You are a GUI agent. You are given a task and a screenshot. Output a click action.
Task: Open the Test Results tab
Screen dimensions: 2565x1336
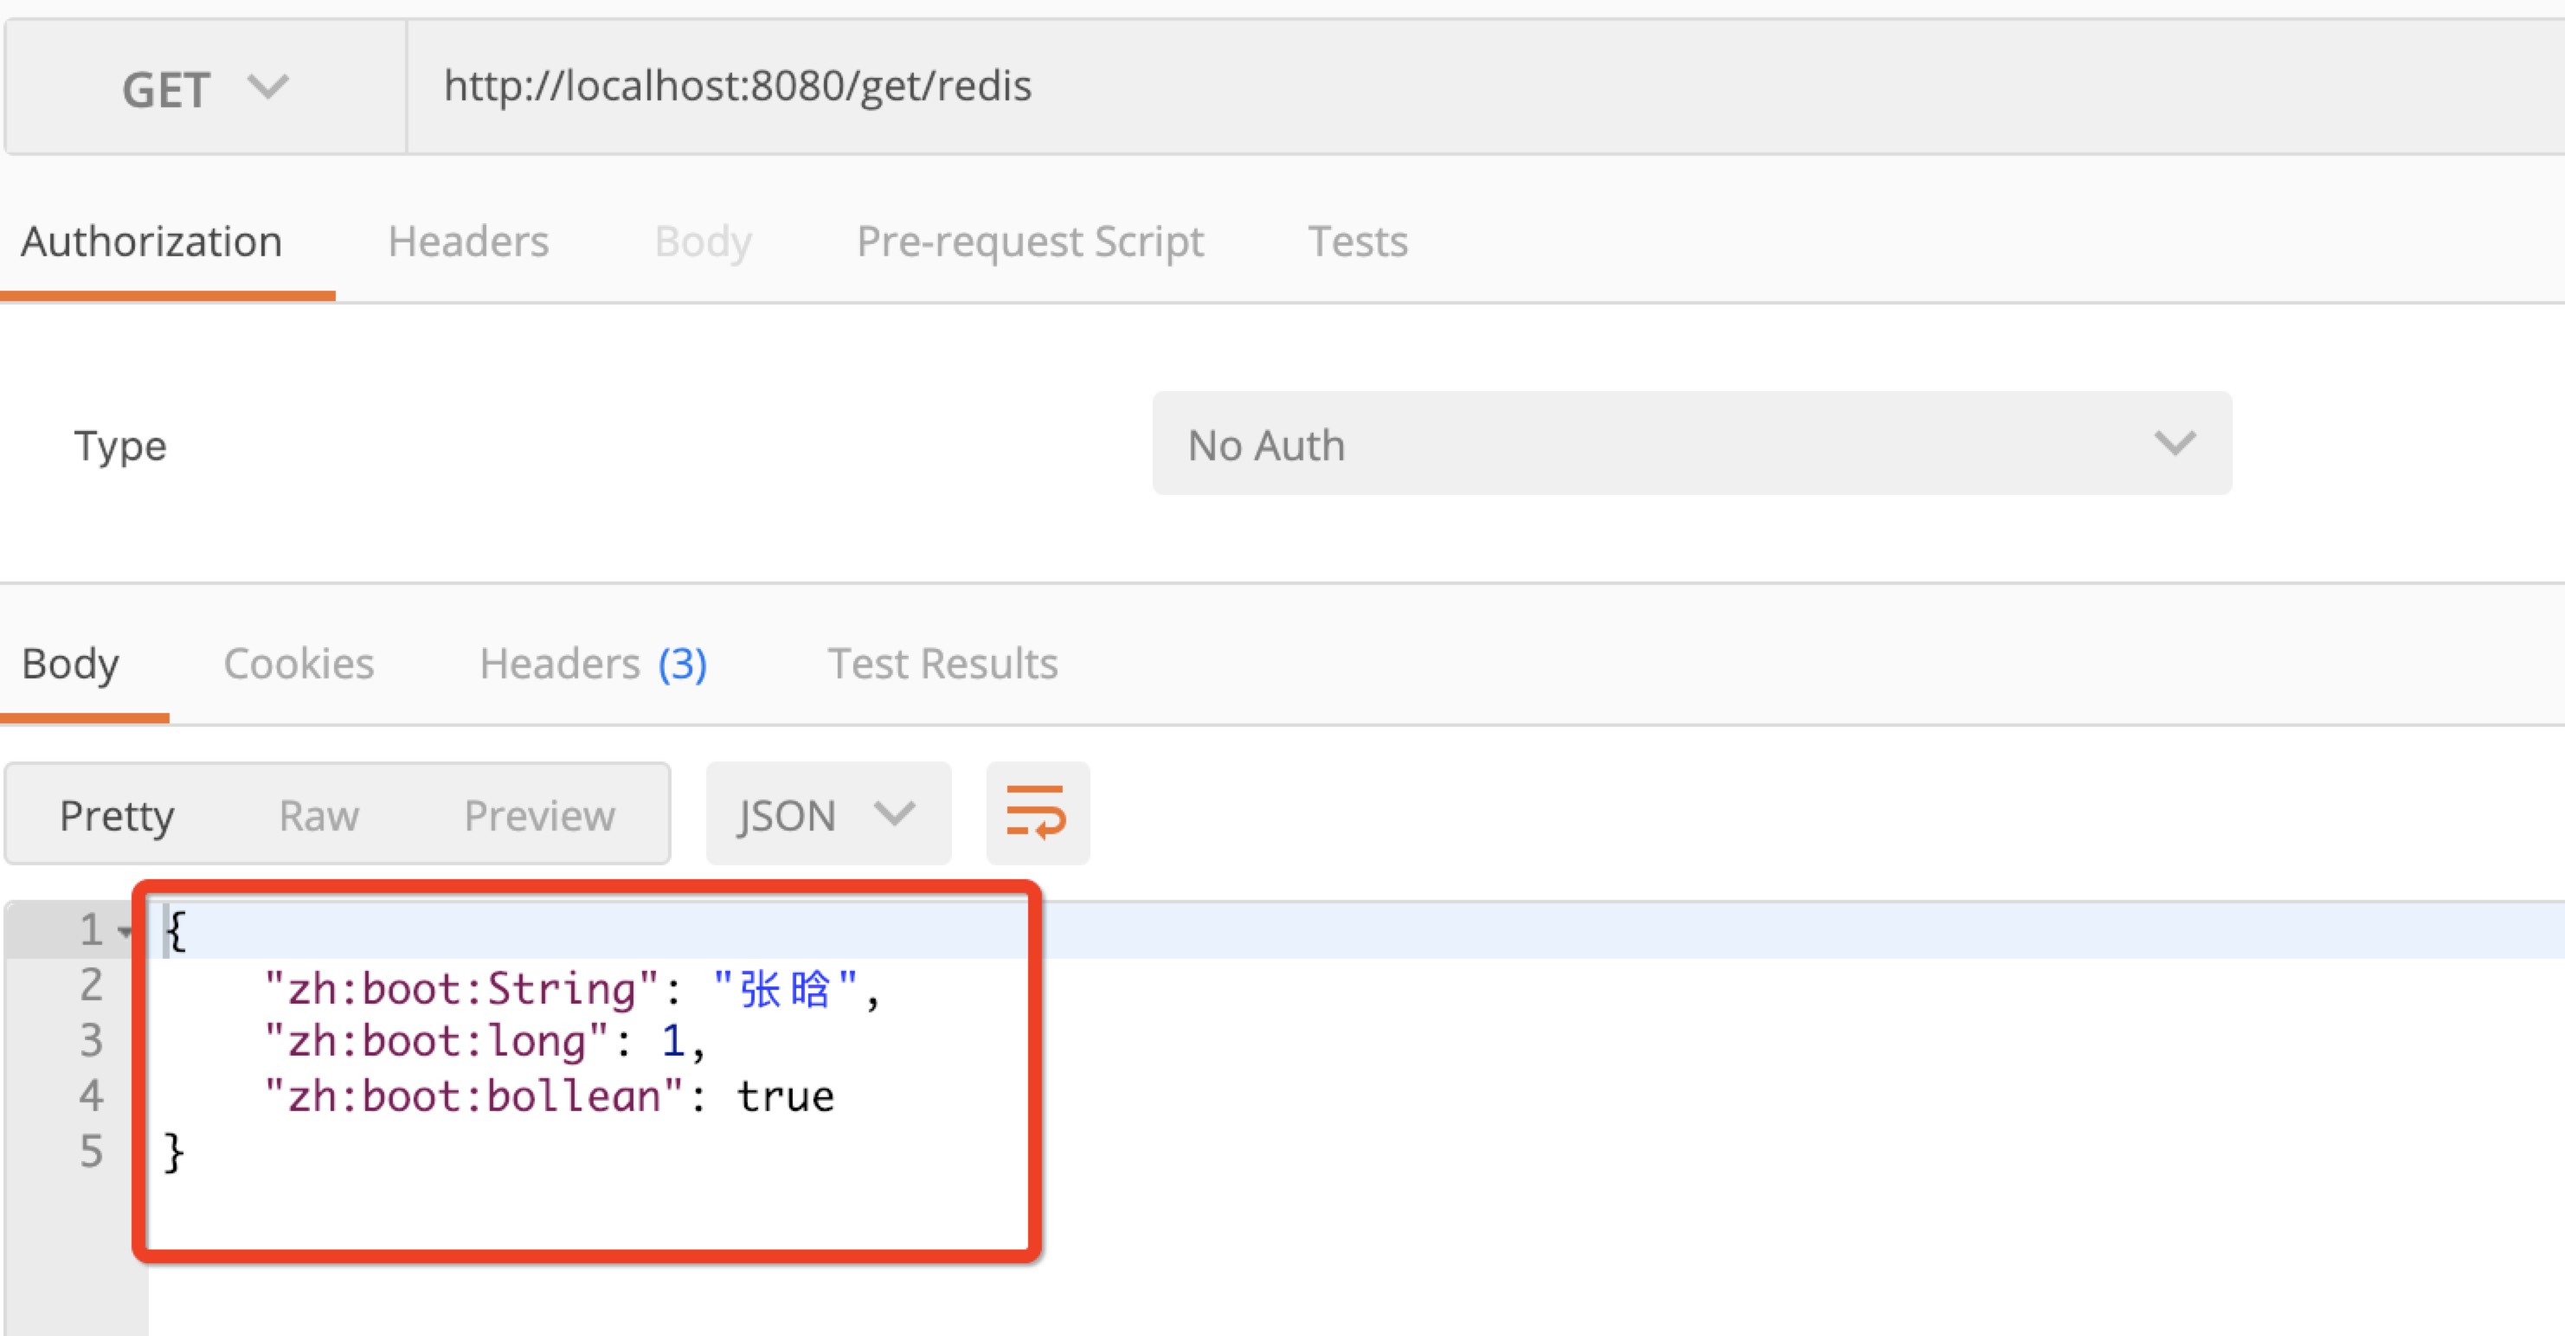point(942,664)
